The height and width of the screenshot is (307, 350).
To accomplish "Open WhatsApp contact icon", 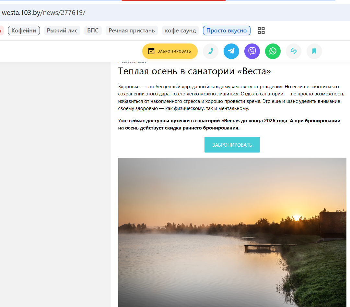I will click(x=273, y=51).
